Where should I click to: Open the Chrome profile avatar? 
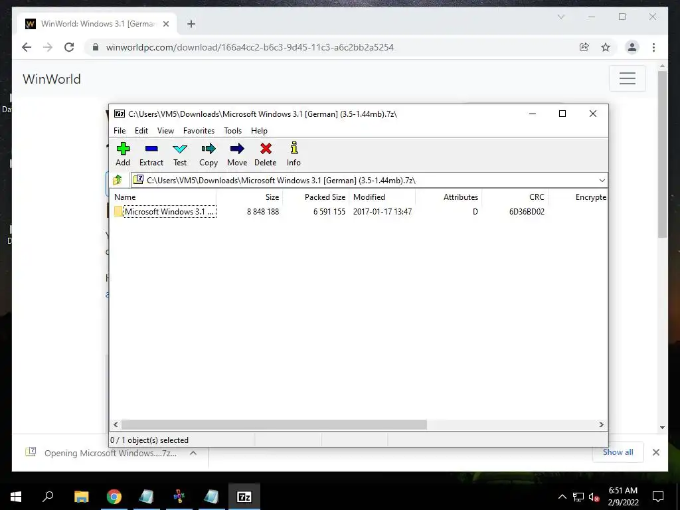632,47
